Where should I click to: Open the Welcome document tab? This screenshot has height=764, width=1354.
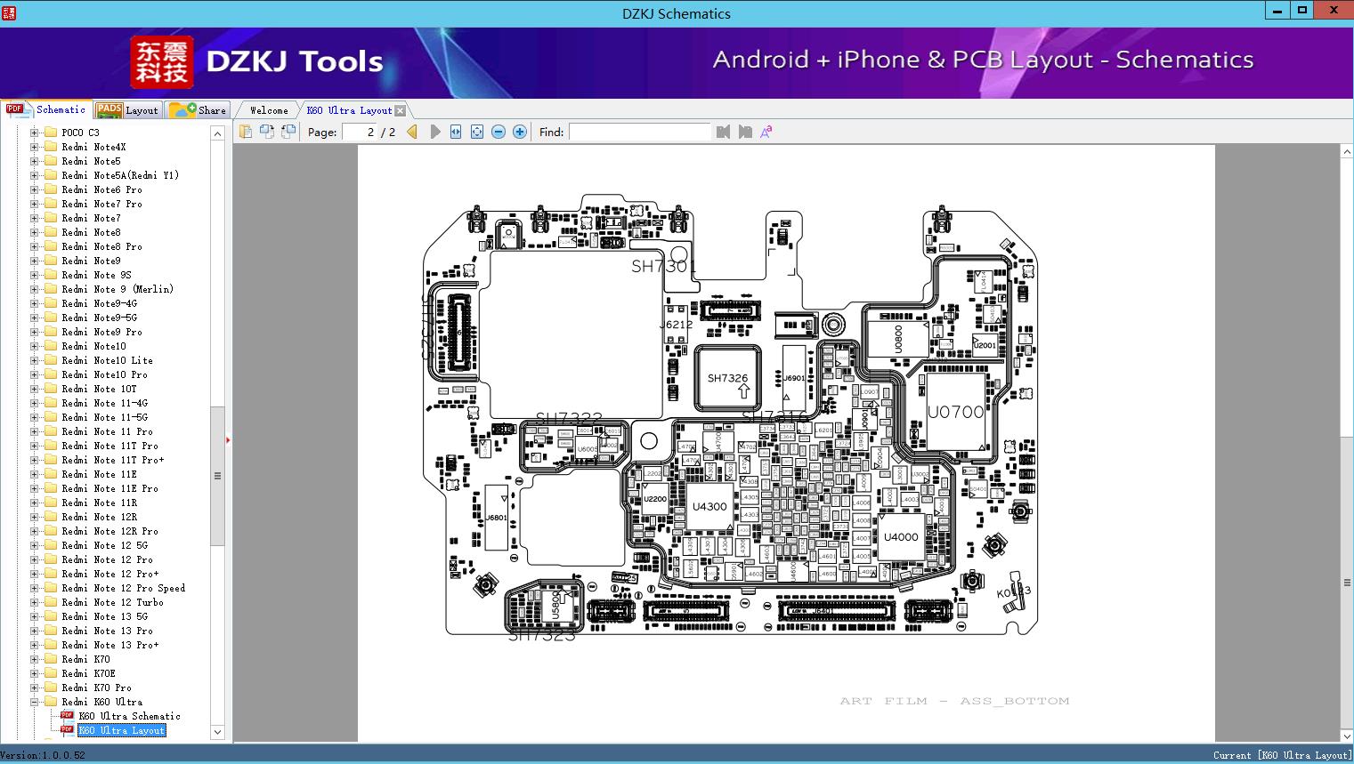[x=269, y=110]
